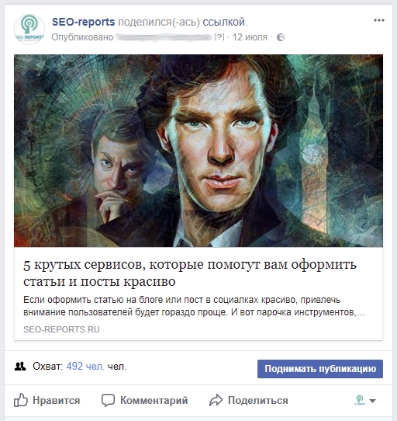This screenshot has width=397, height=421.
Task: Open the 492 чел. reach statistics link
Action: (x=85, y=367)
